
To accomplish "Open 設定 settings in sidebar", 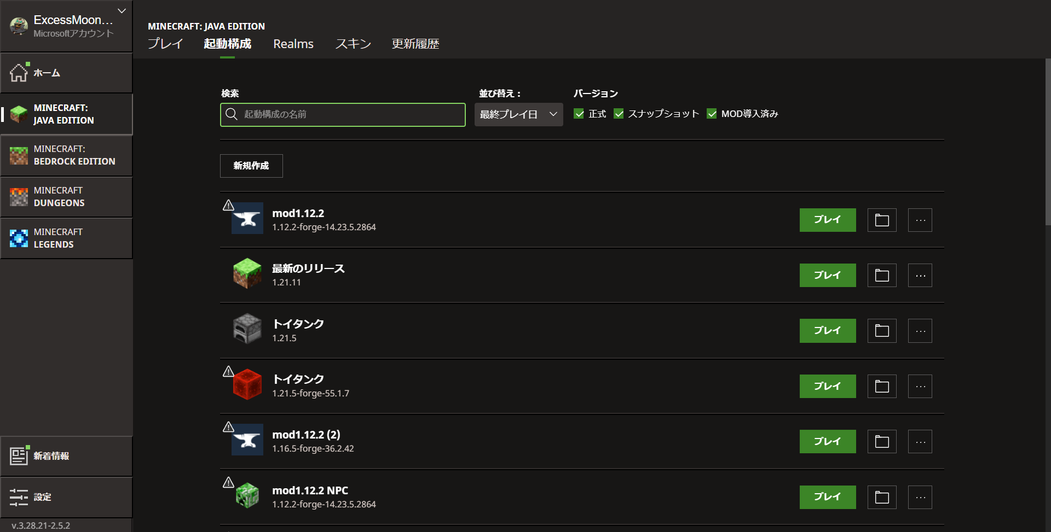I will point(66,497).
